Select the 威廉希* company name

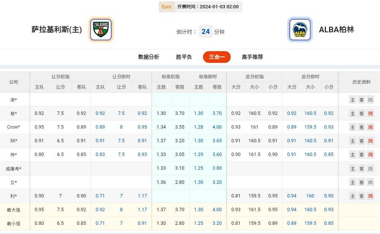[14, 169]
